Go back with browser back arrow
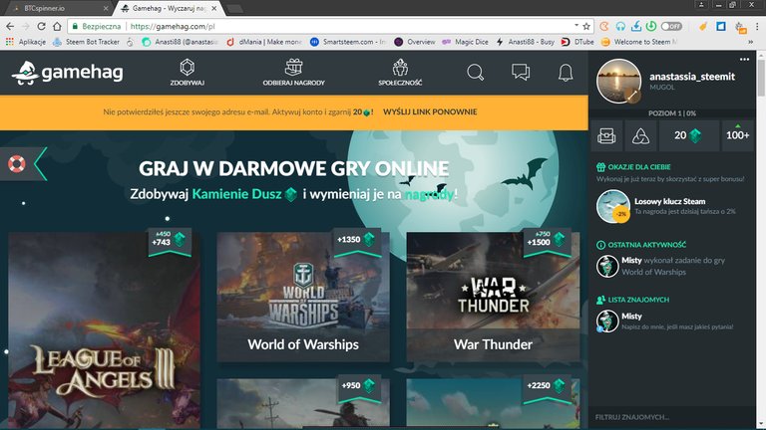 click(x=10, y=26)
